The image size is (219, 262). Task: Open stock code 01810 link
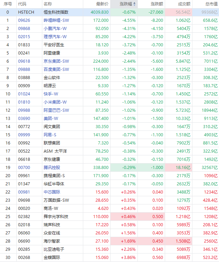point(24,102)
